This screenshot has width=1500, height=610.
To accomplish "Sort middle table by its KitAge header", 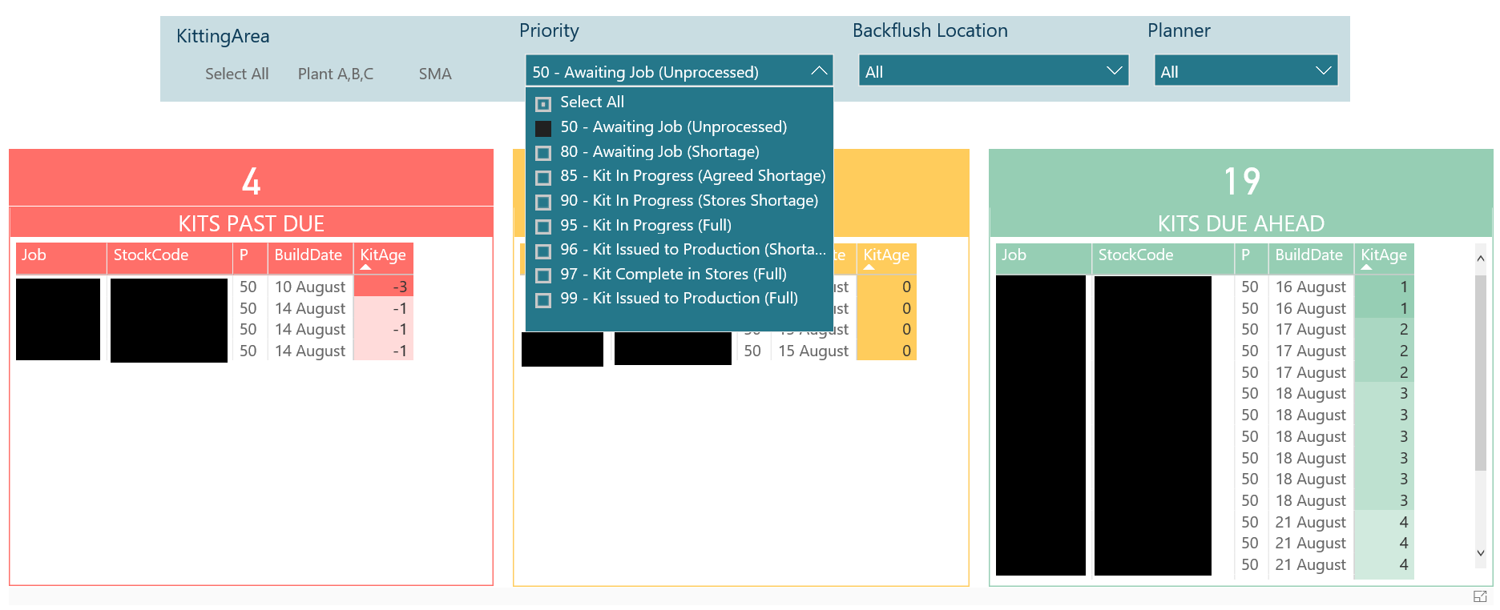I will coord(886,258).
